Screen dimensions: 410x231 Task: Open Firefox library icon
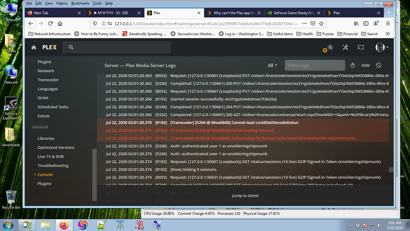(356, 23)
